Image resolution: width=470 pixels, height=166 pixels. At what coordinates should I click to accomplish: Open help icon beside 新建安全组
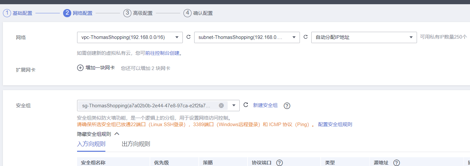point(287,106)
